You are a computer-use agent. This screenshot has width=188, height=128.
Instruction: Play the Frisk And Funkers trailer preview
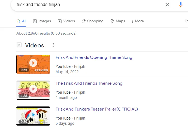pos(33,115)
